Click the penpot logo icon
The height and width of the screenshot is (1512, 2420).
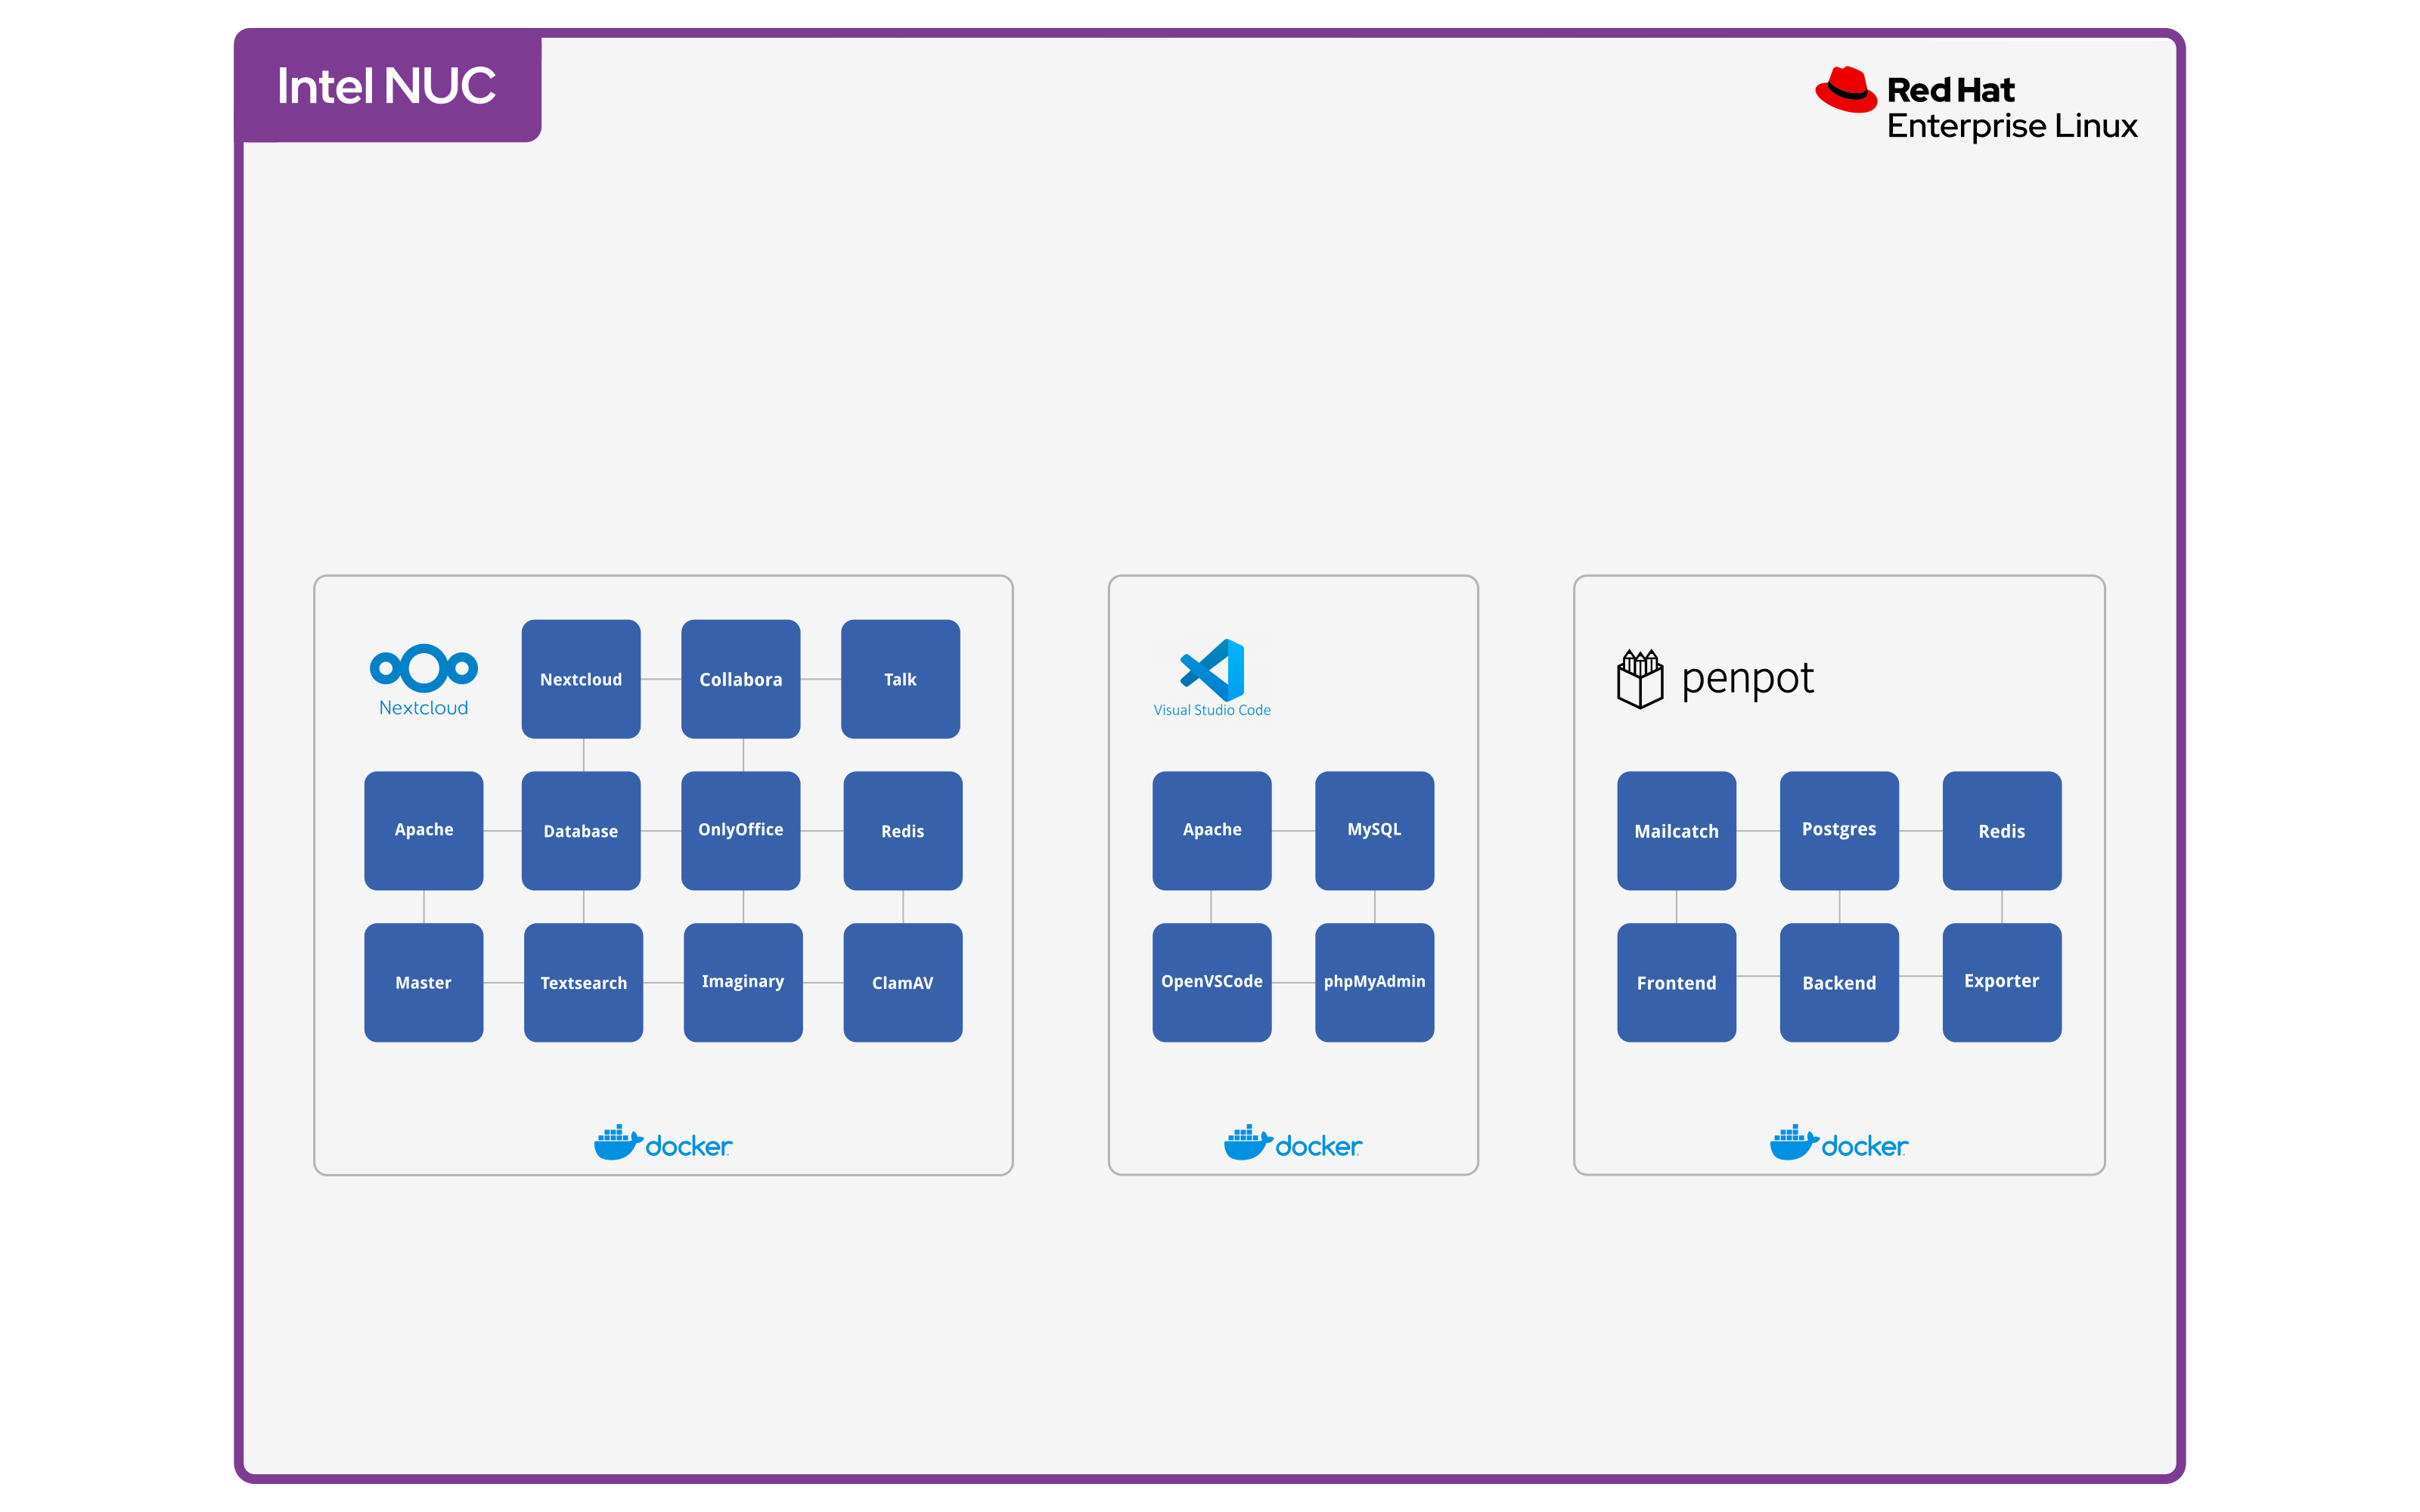(x=1640, y=678)
